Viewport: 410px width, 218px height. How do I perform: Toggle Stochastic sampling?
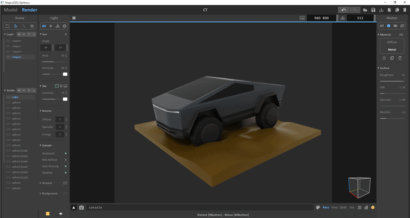[66, 153]
